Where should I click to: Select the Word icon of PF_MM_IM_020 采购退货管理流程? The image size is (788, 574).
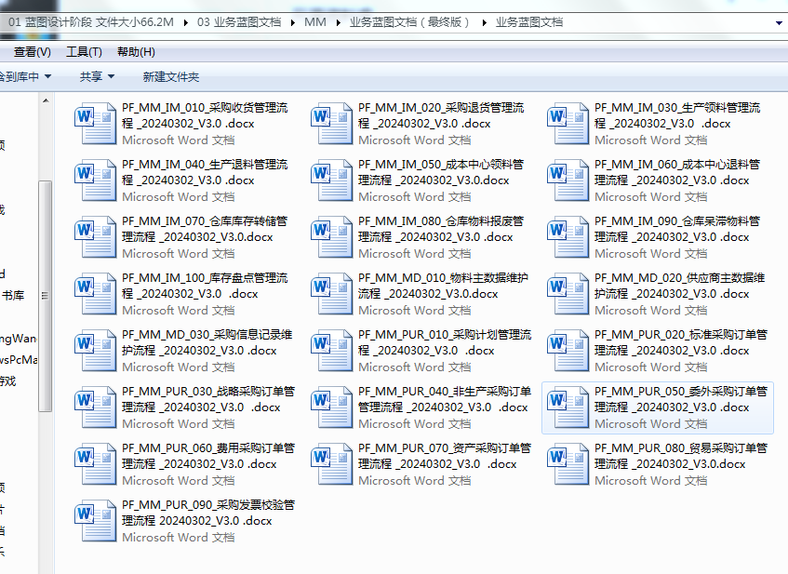tap(332, 124)
